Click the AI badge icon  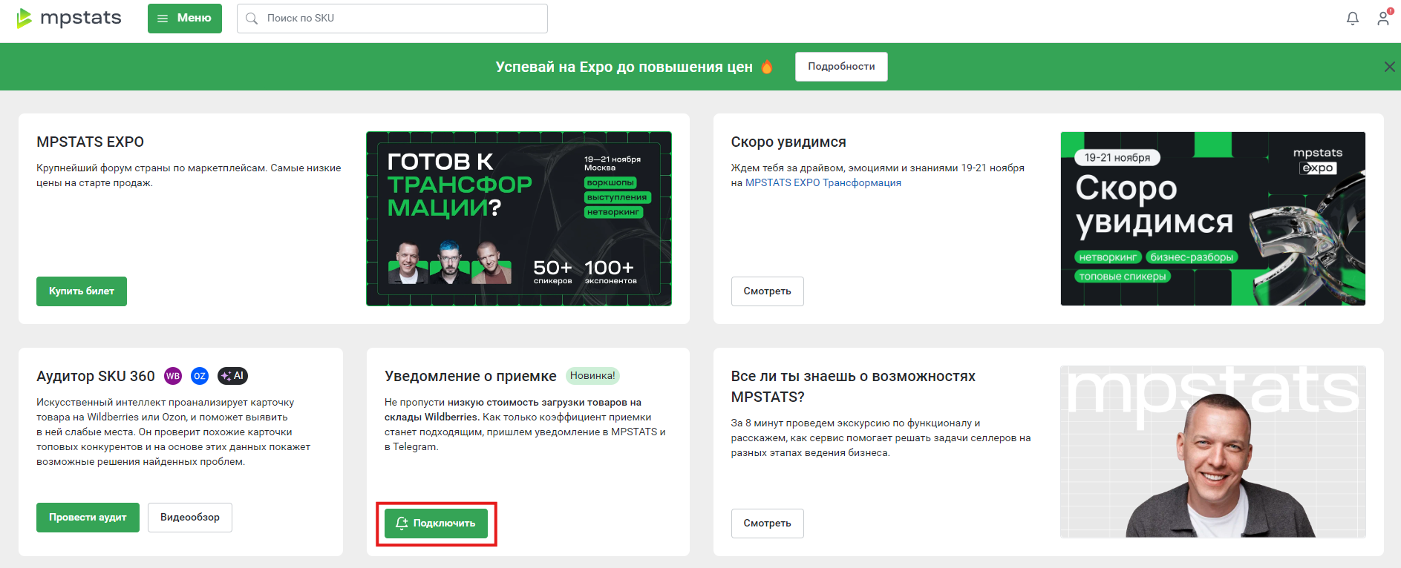tap(232, 376)
